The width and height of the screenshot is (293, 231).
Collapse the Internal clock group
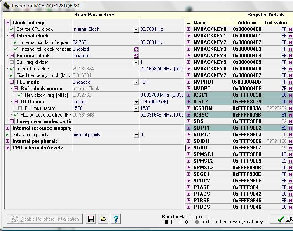point(12,36)
